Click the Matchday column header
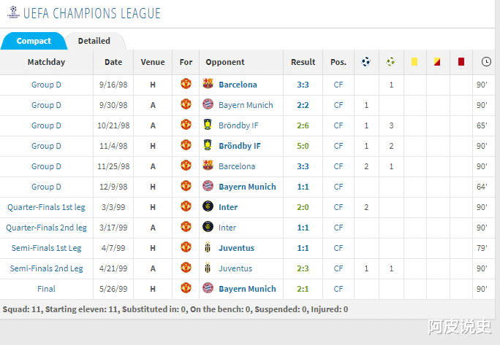 [47, 62]
